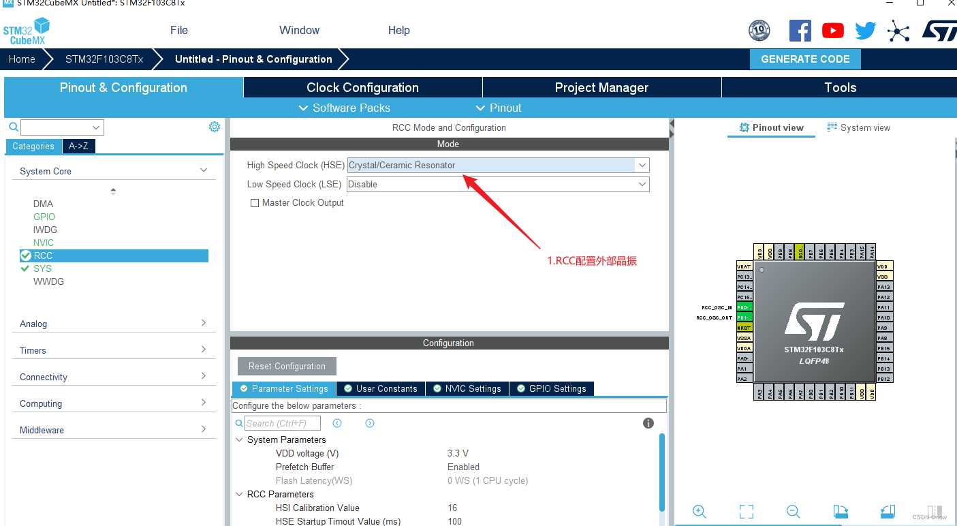Screen dimensions: 957x526
Task: Click the parameter search input field
Action: pyautogui.click(x=283, y=423)
